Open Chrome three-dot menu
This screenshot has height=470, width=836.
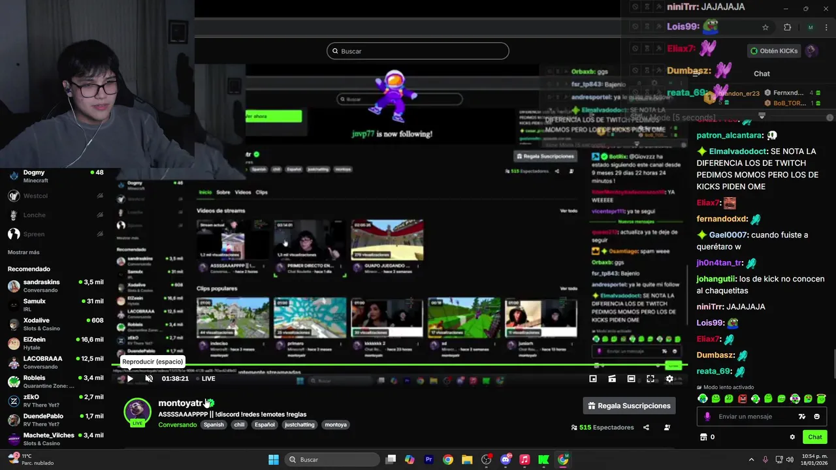(x=826, y=27)
